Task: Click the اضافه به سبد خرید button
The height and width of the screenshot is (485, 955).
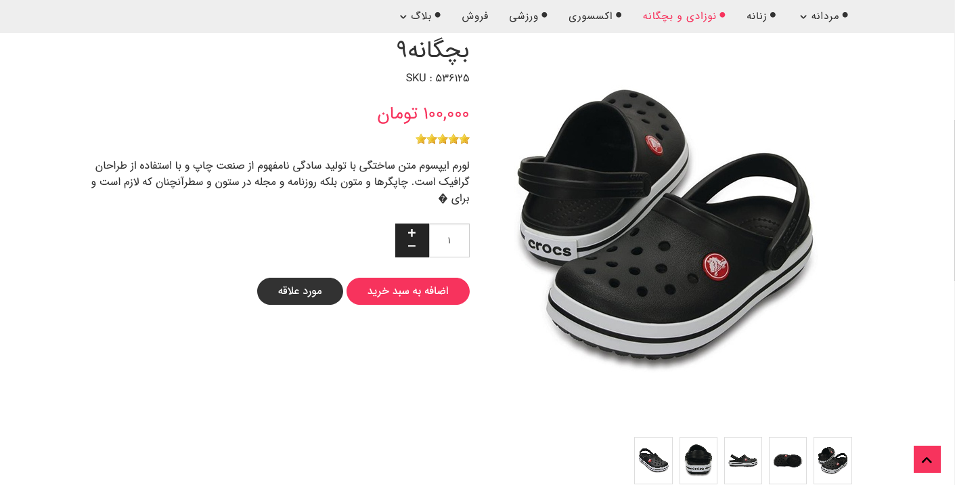Action: coord(408,291)
